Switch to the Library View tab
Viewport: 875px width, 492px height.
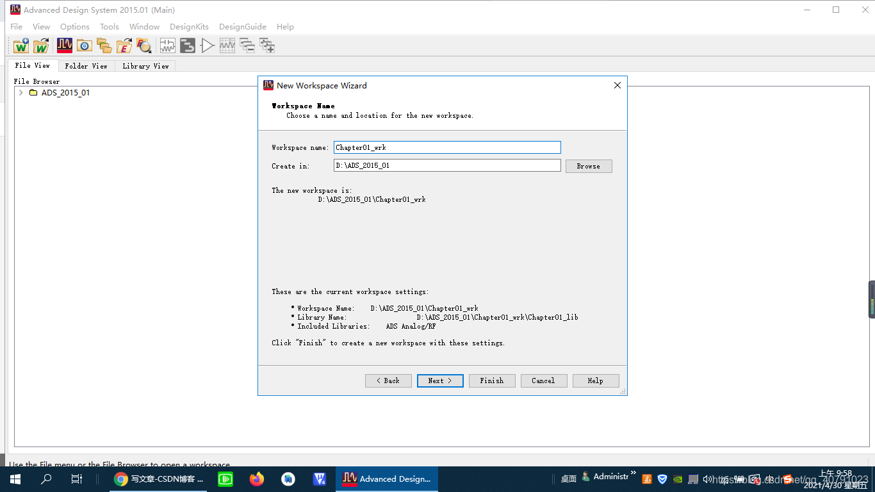point(145,66)
